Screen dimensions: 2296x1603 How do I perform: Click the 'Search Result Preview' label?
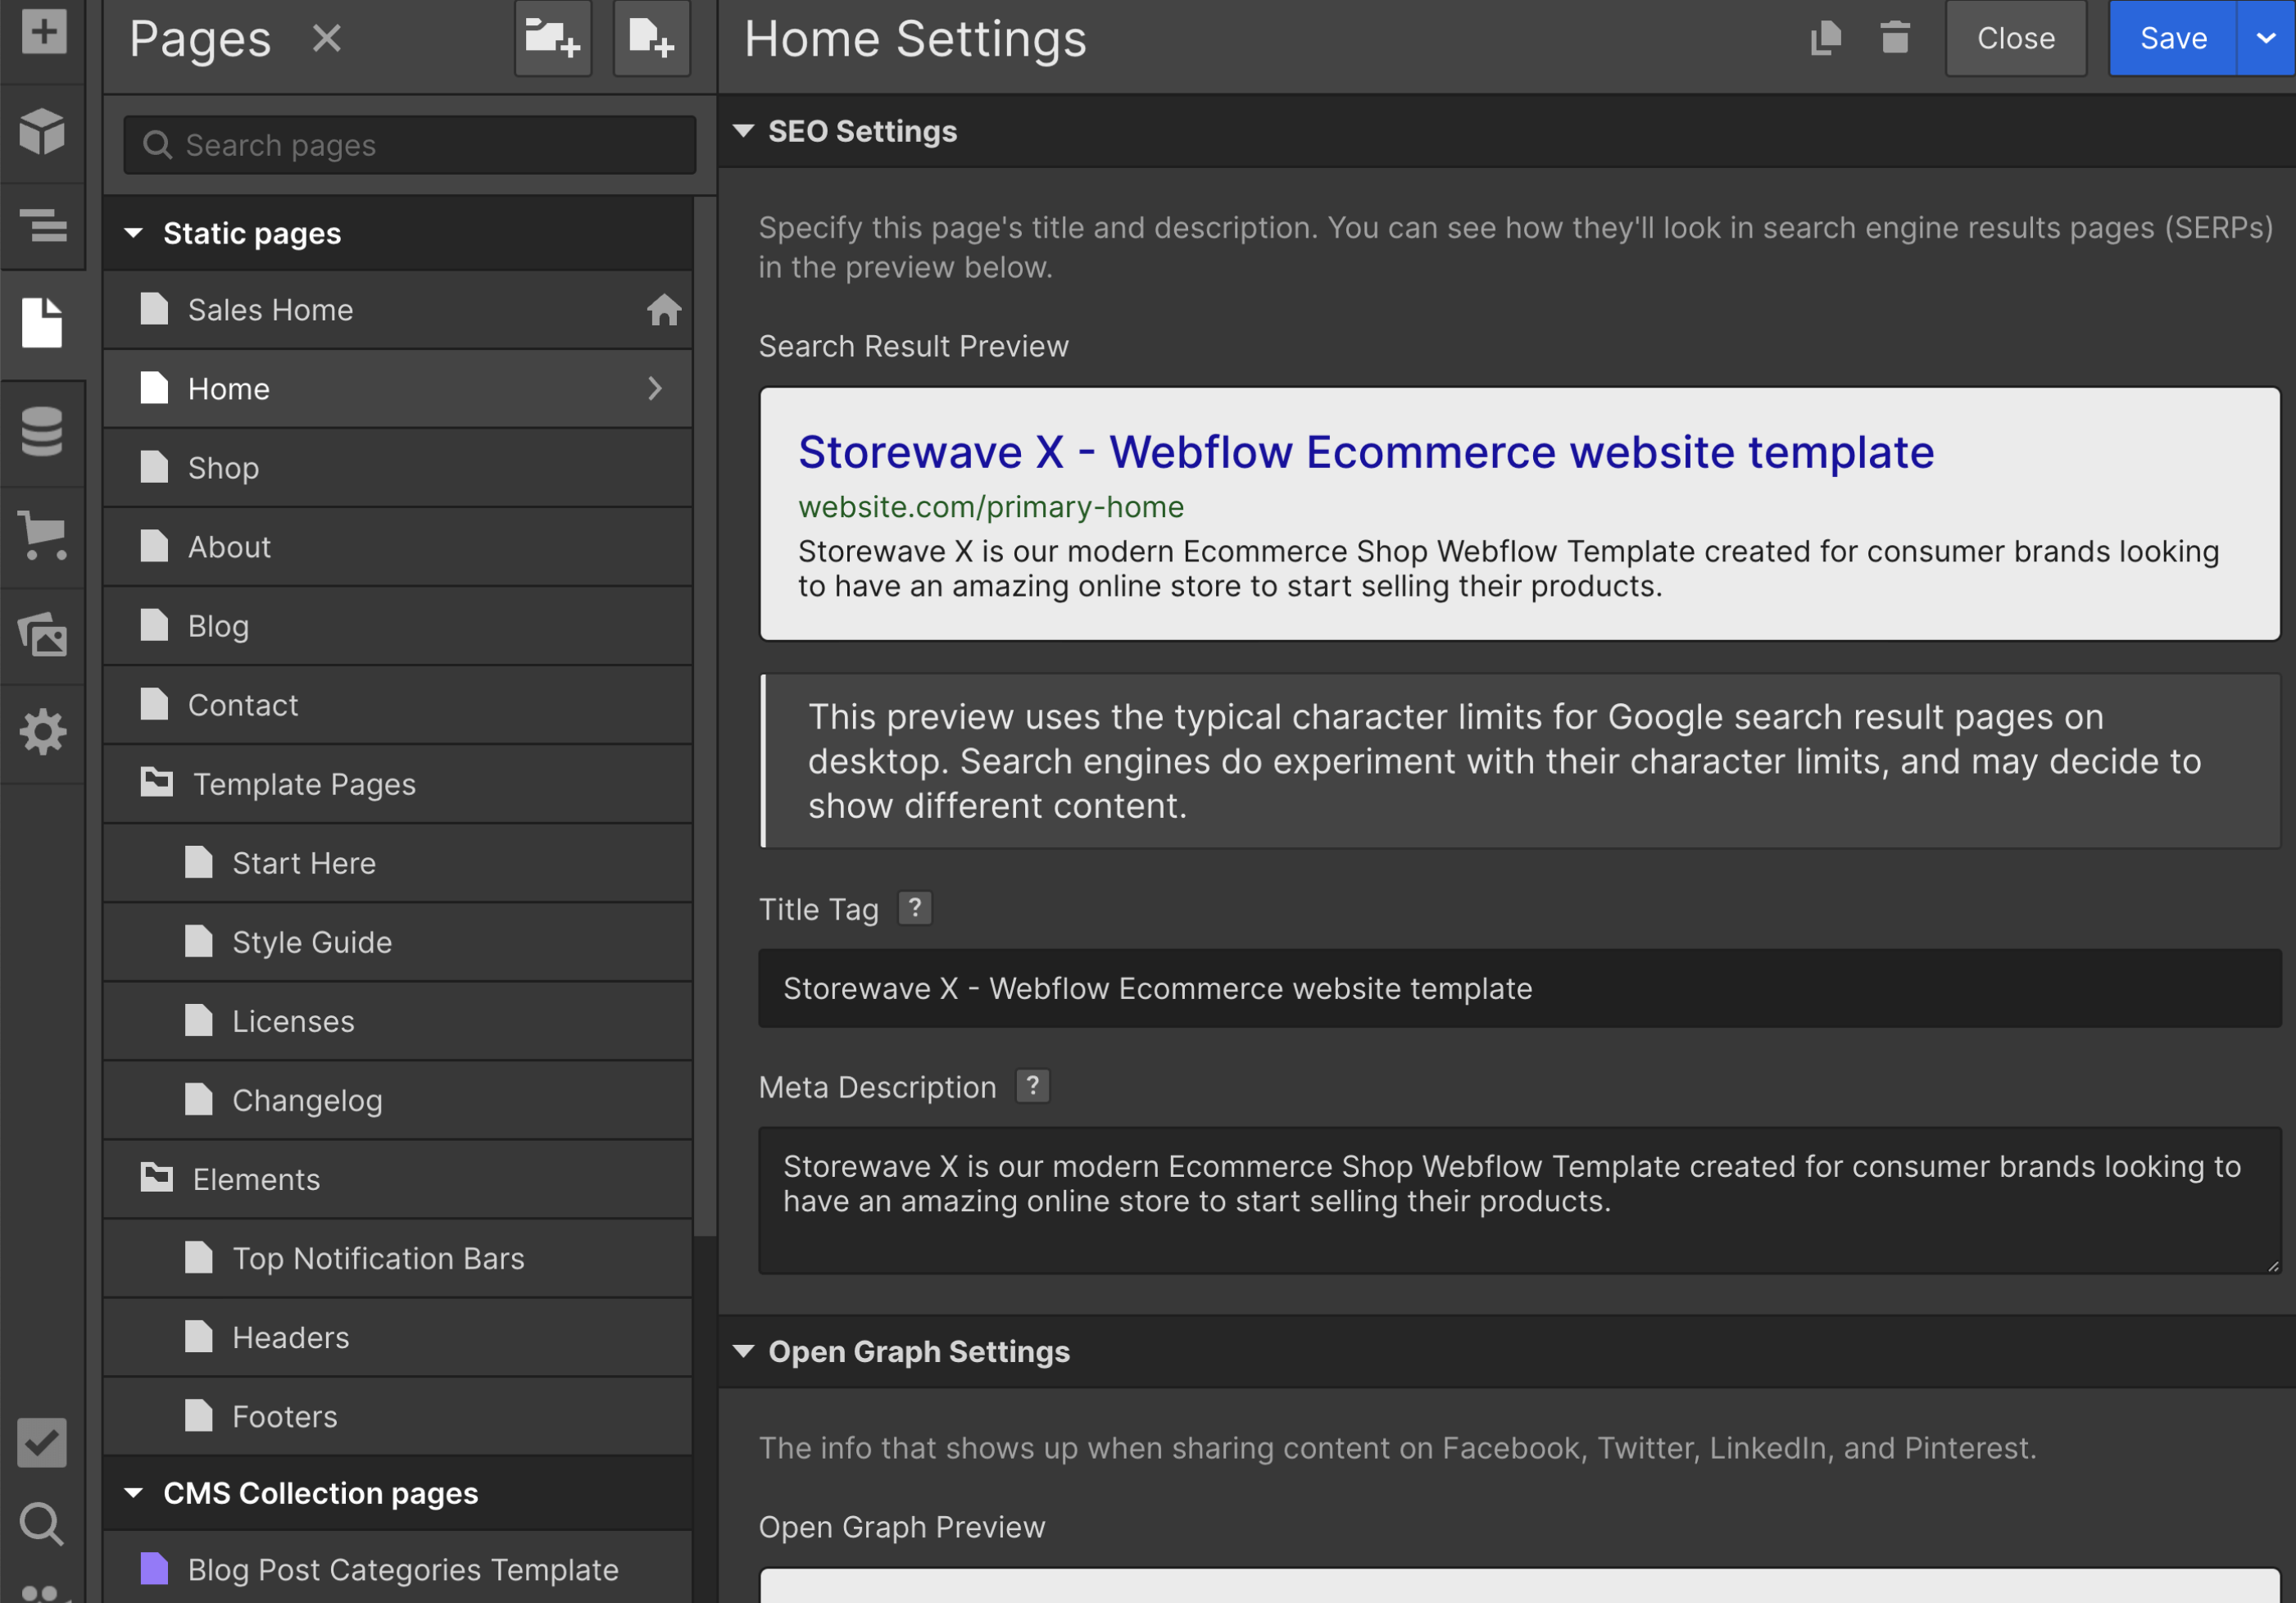913,346
